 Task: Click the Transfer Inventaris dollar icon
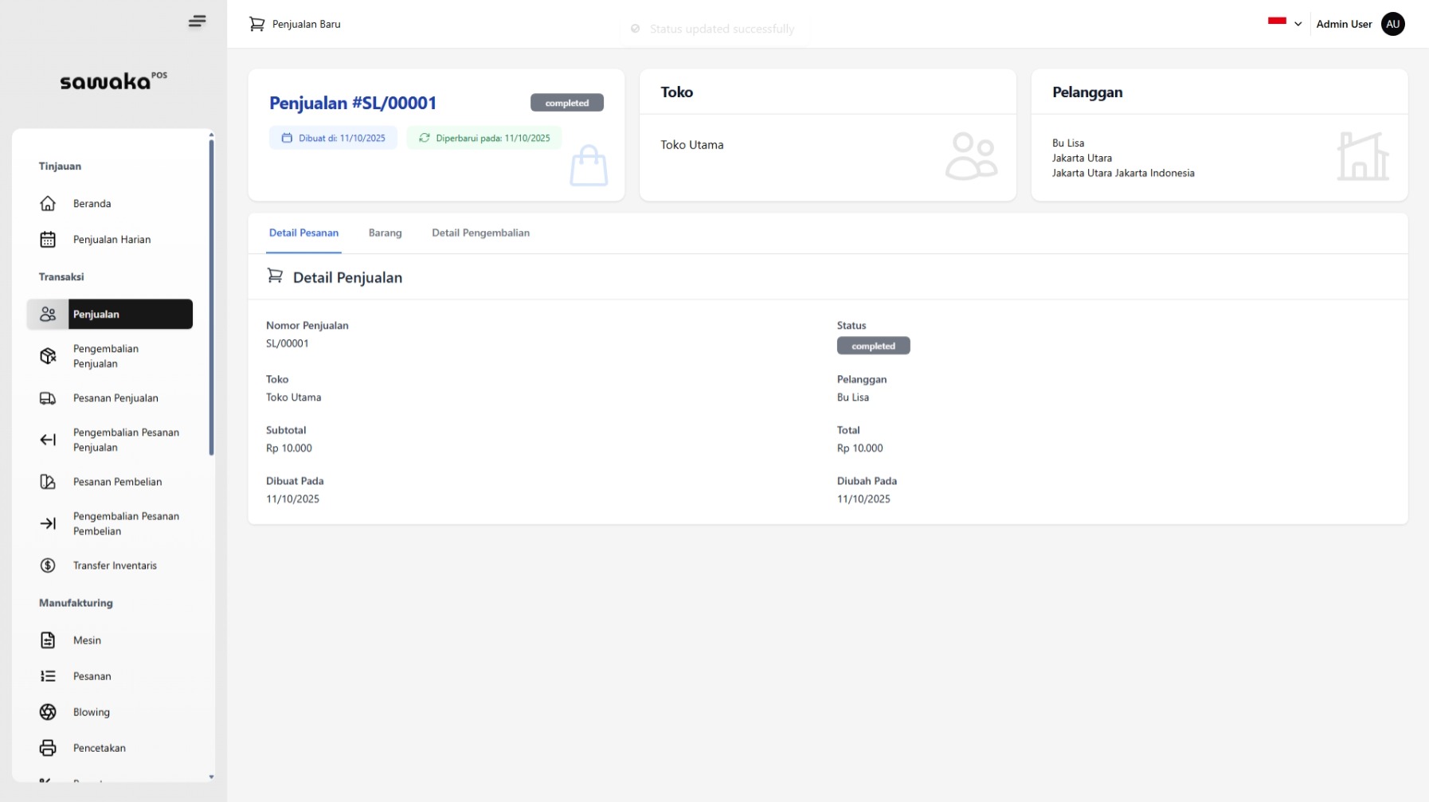tap(48, 565)
